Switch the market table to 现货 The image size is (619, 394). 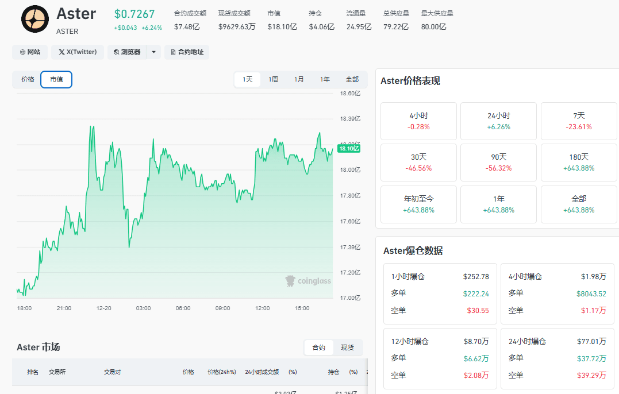[347, 347]
